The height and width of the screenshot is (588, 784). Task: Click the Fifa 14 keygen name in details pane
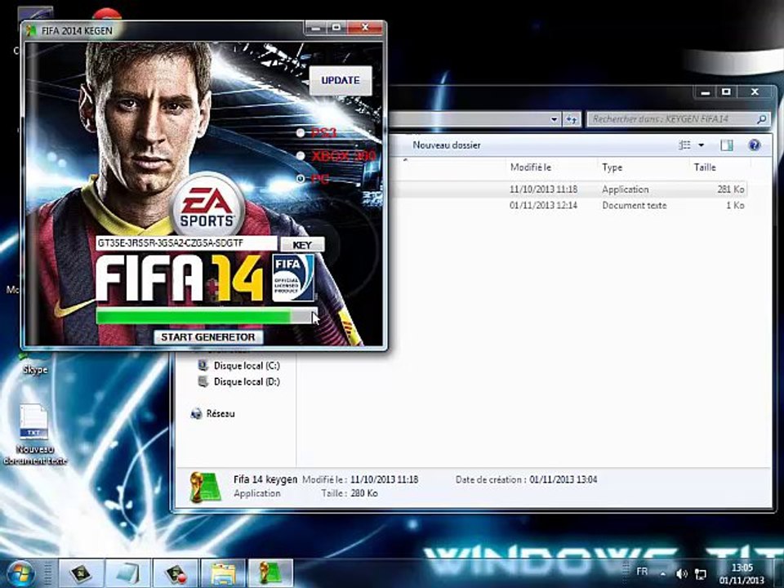click(265, 479)
